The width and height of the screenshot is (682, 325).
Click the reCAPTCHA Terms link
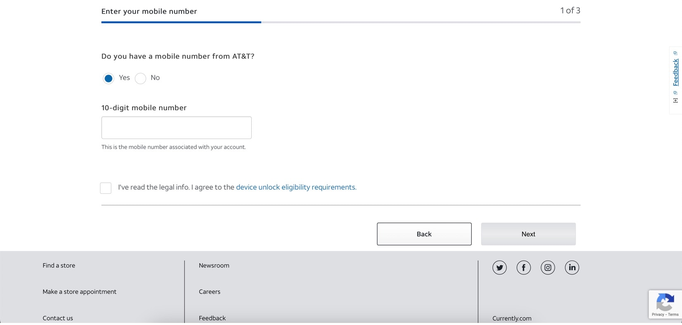[x=673, y=315]
